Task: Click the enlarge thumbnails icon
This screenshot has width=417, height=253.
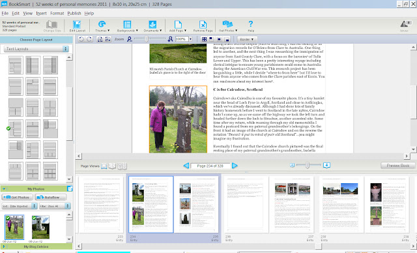Action: 326,165
